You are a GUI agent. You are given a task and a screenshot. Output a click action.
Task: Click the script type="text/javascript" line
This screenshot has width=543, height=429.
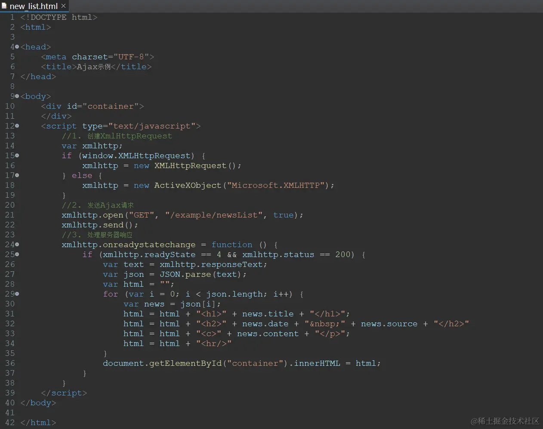[121, 126]
